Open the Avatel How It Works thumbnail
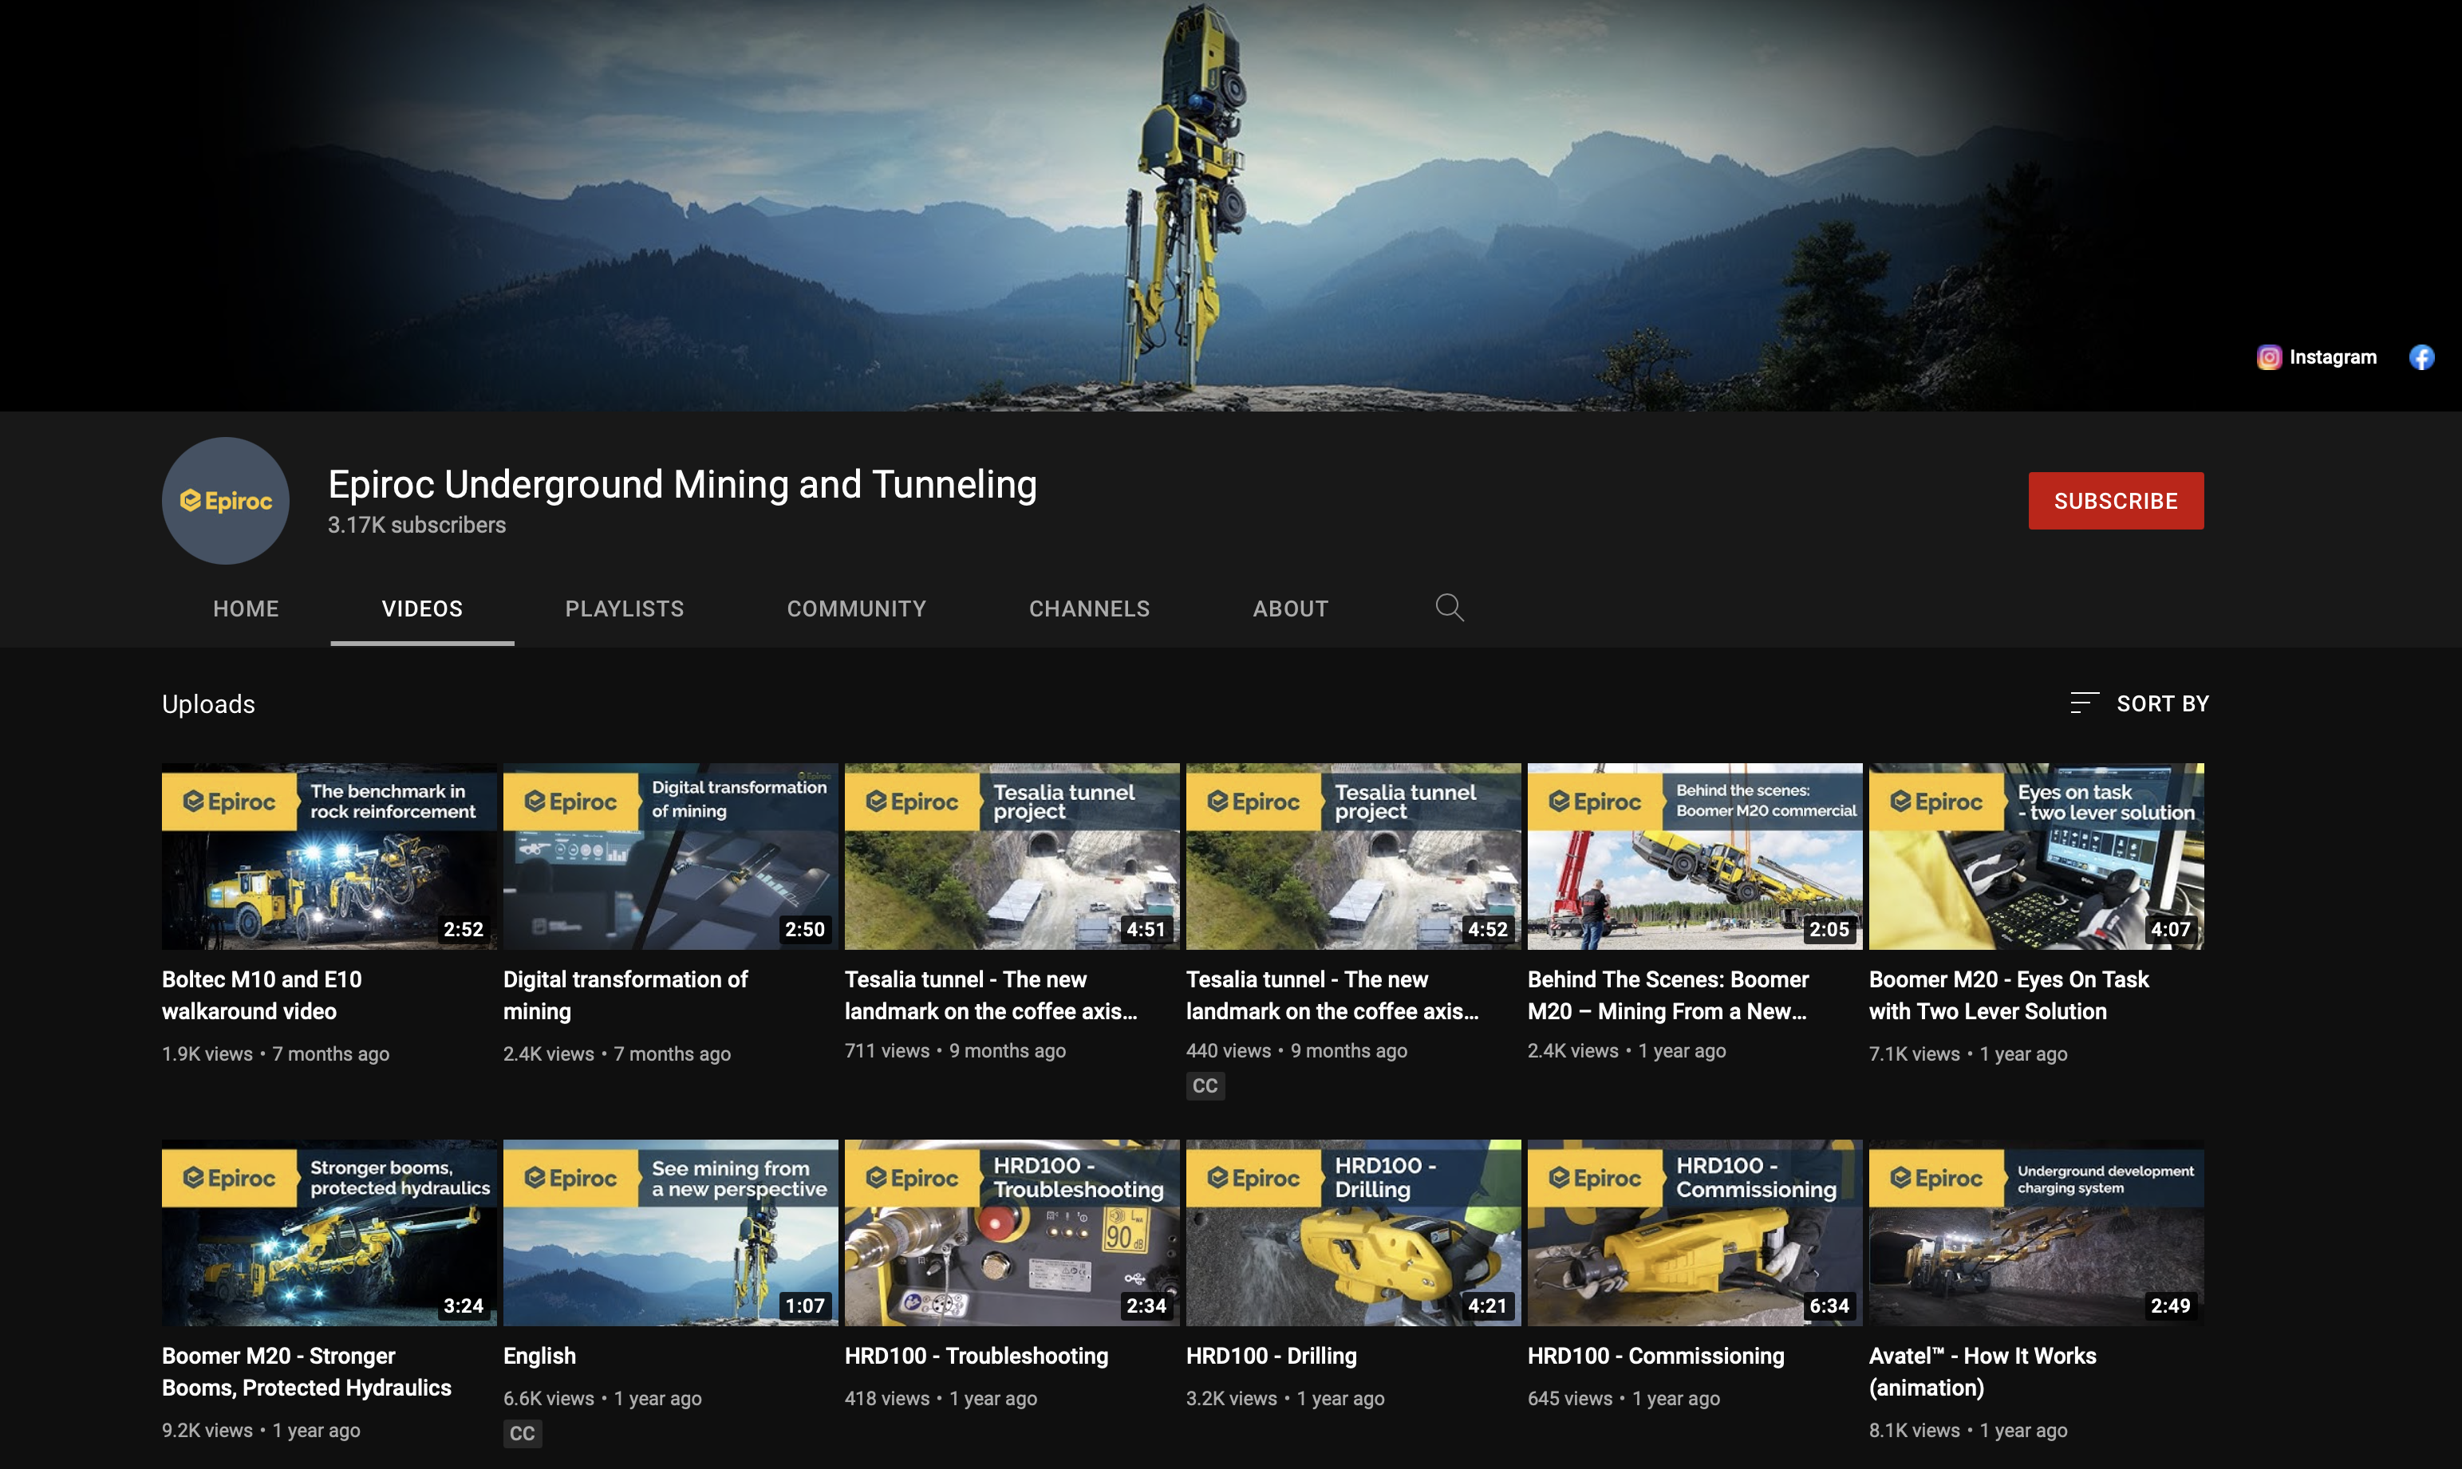Screen dimensions: 2462x1469 tap(2035, 1234)
